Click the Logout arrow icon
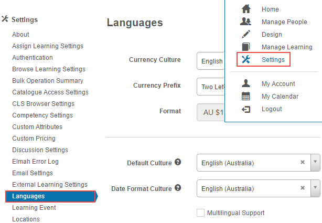Viewport: 322px width, 223px height. (x=245, y=109)
